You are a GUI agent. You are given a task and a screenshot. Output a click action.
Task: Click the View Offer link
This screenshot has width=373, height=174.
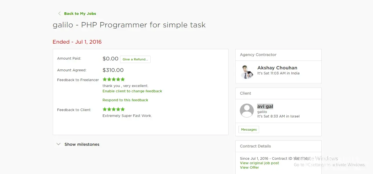click(x=249, y=168)
